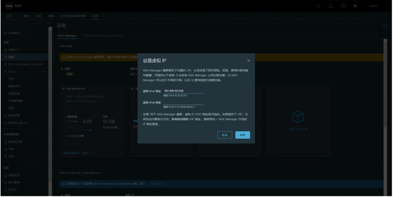Screen dimensions: 393x197
Task: Open the 操作 dropdown on node card
Action: point(86,153)
